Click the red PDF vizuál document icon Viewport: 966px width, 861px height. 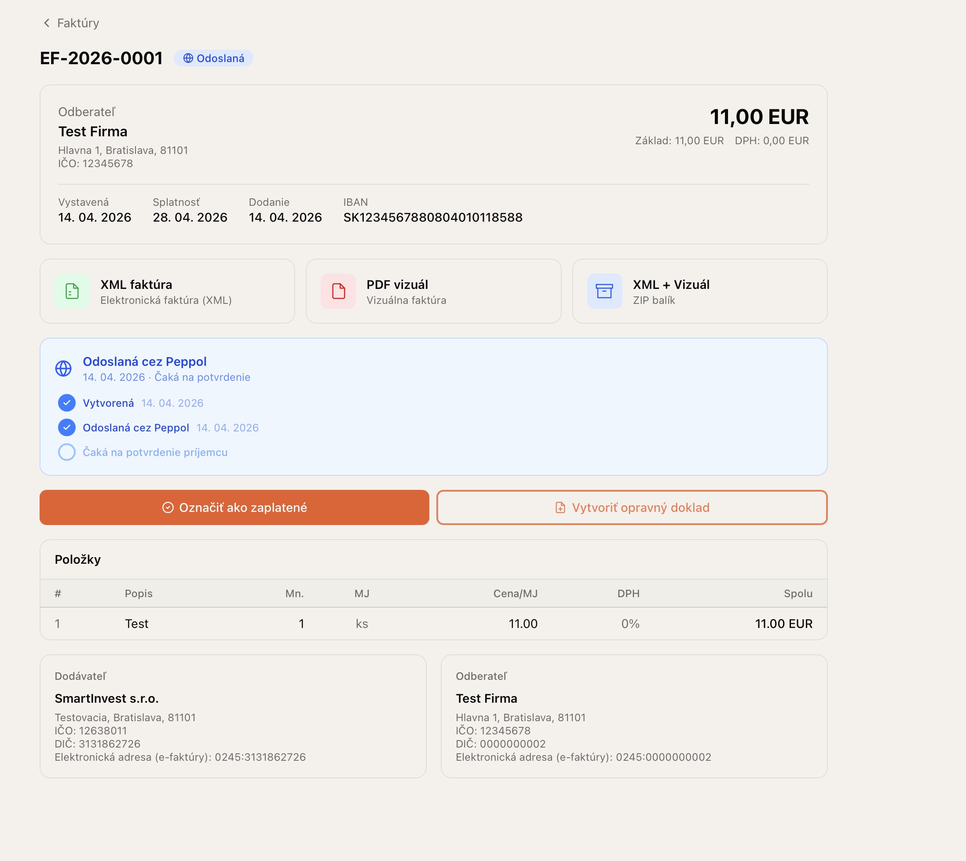pos(338,291)
